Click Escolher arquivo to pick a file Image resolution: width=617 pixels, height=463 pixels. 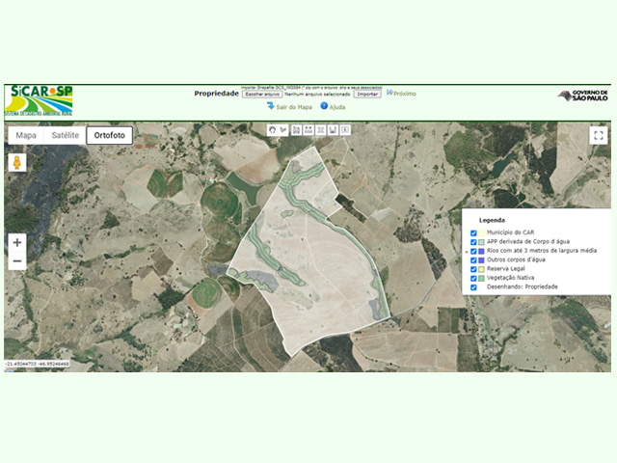pyautogui.click(x=260, y=95)
